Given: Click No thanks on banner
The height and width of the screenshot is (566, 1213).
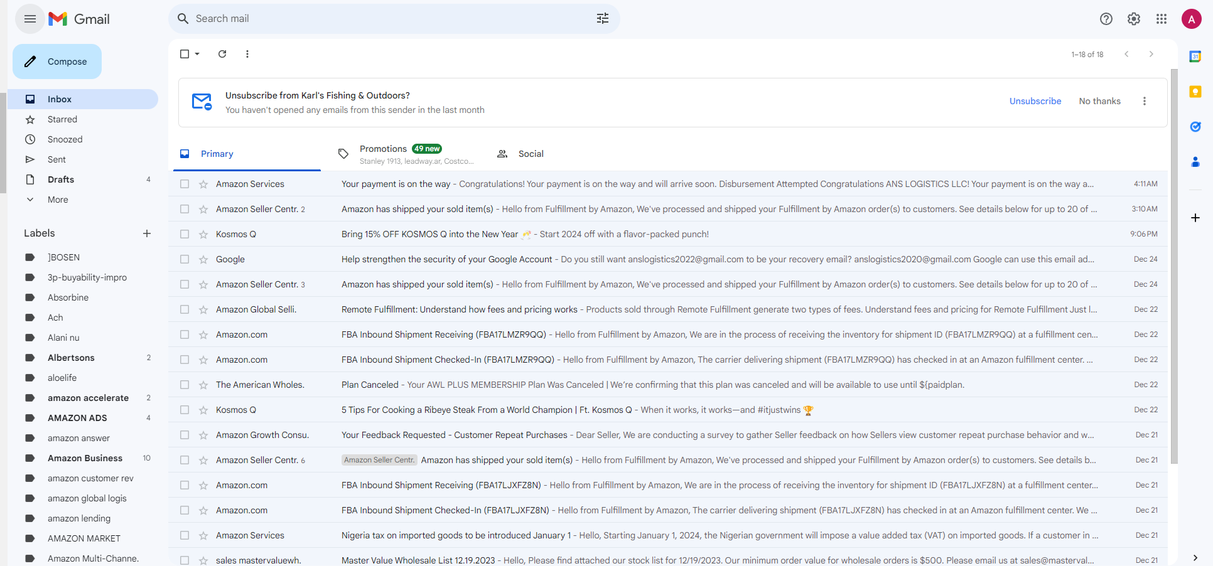Looking at the screenshot, I should click(x=1099, y=101).
